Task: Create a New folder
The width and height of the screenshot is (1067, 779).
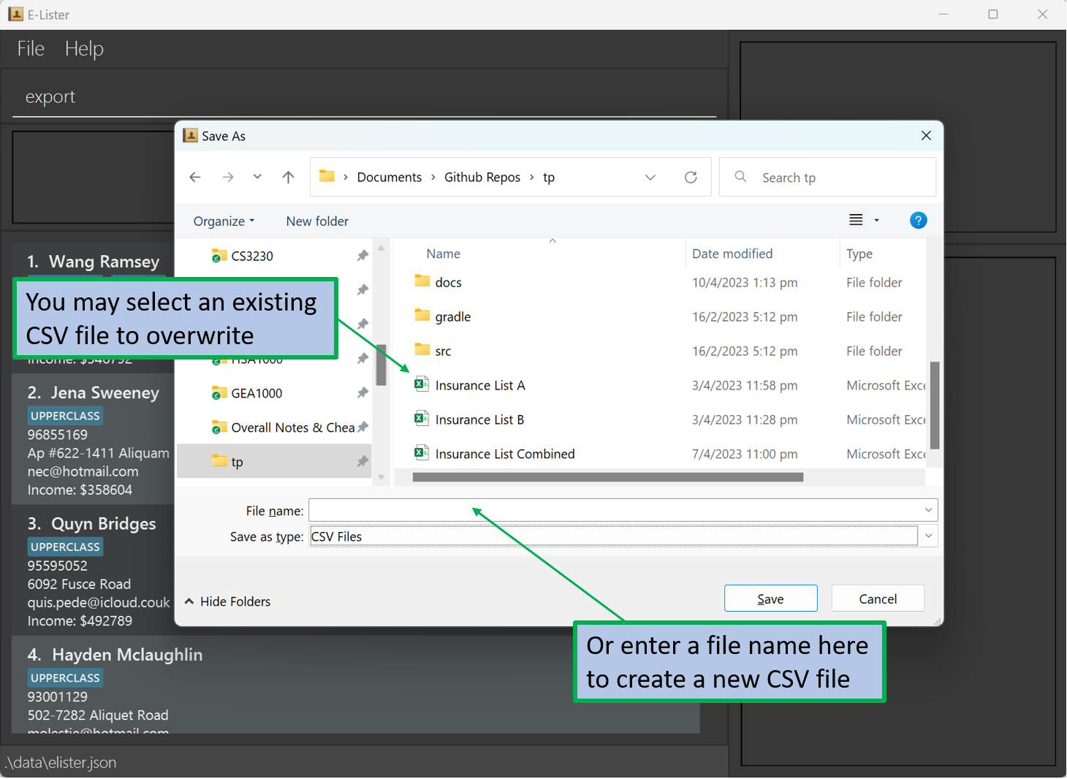Action: coord(317,221)
